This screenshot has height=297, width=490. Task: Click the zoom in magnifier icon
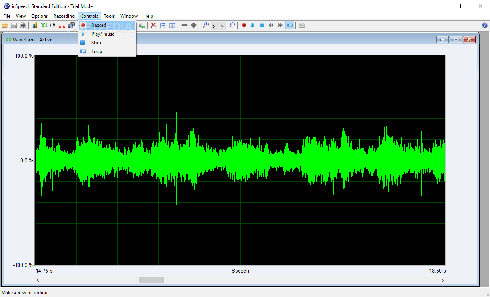click(x=205, y=25)
